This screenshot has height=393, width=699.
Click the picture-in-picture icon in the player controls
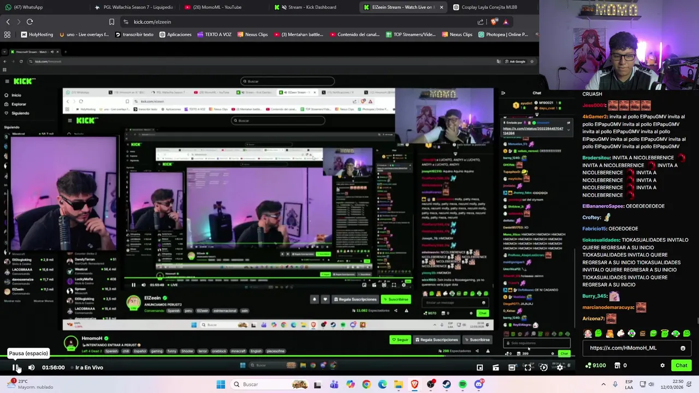pos(479,367)
